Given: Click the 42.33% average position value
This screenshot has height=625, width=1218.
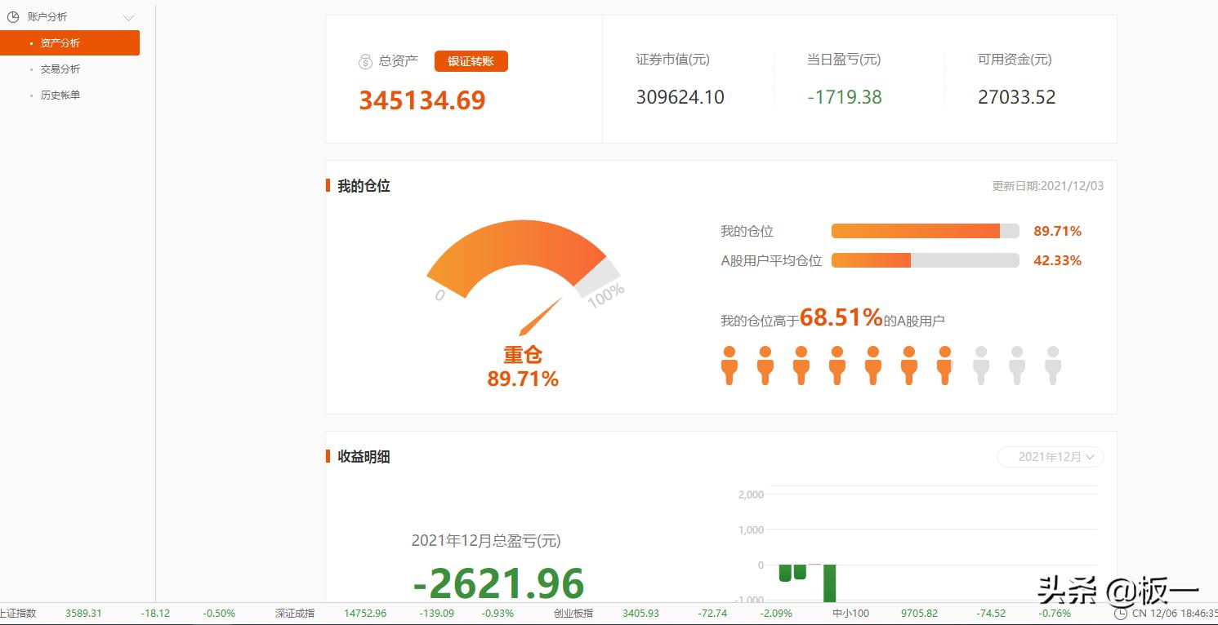Looking at the screenshot, I should click(1058, 260).
